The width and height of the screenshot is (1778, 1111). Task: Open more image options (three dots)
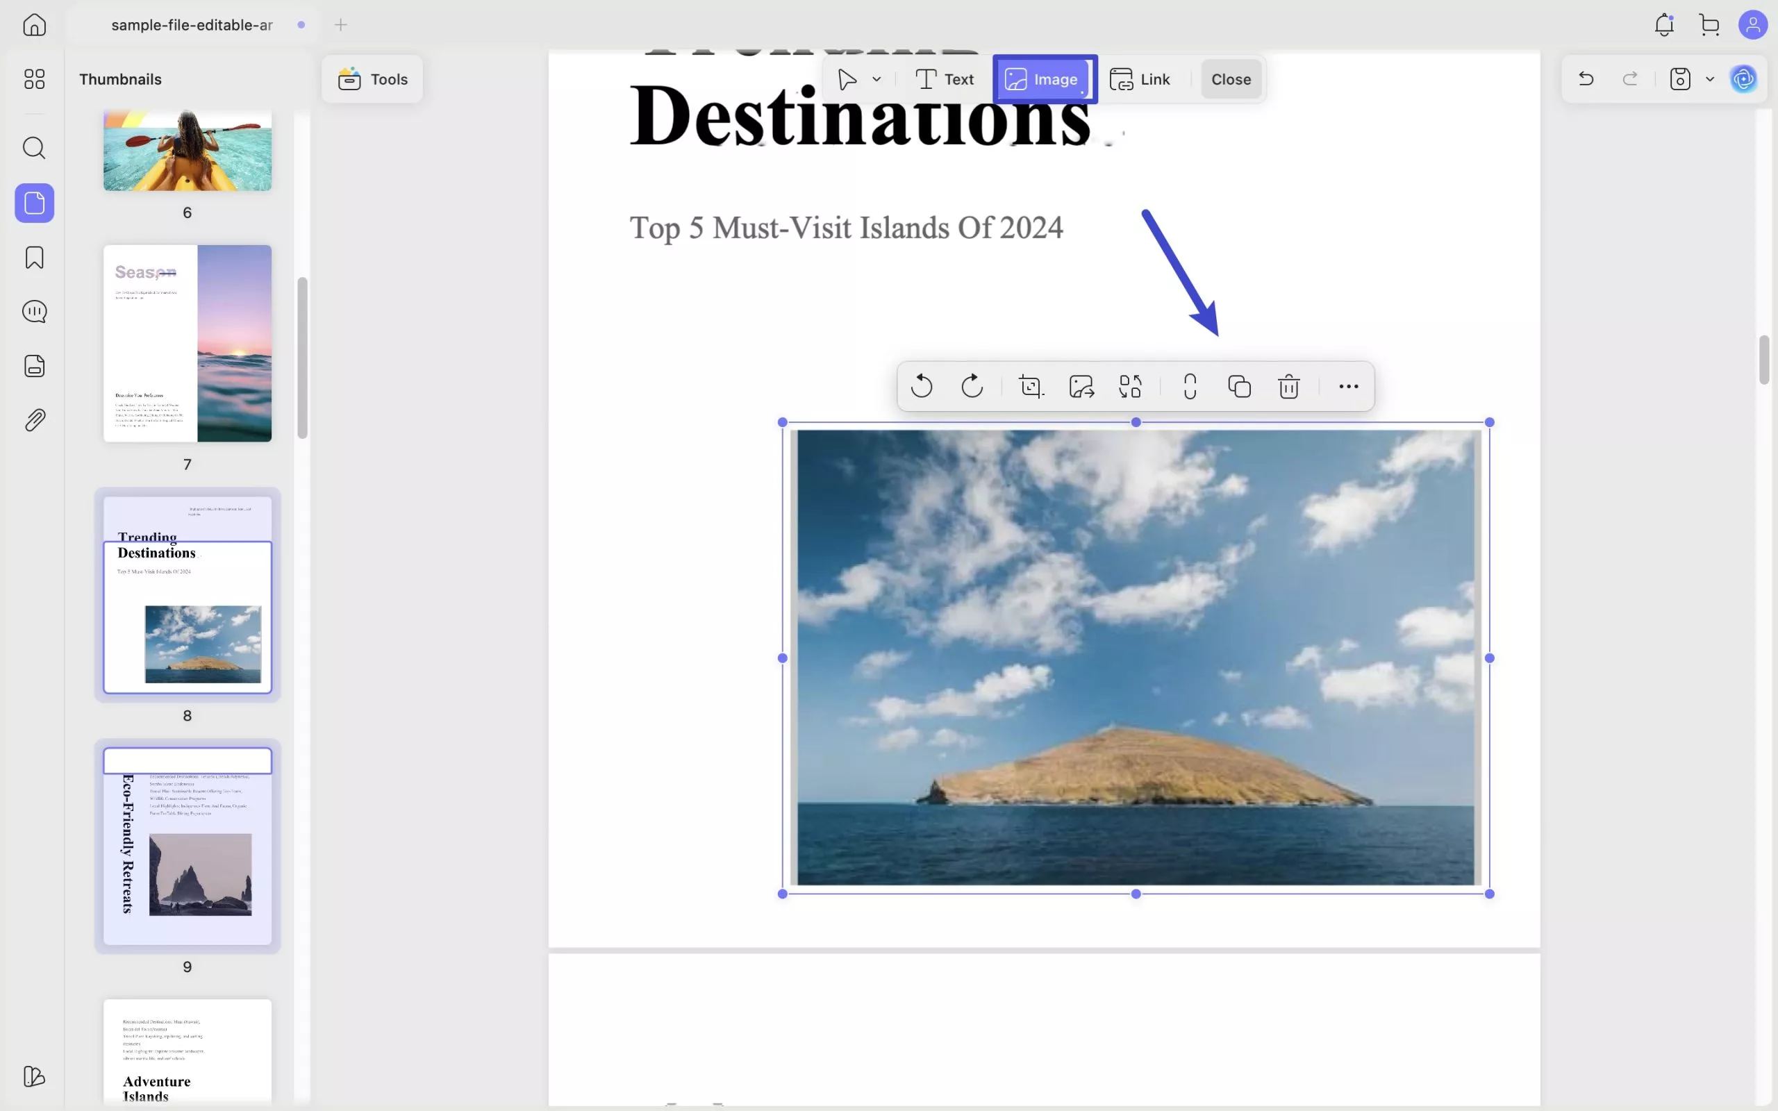coord(1348,387)
